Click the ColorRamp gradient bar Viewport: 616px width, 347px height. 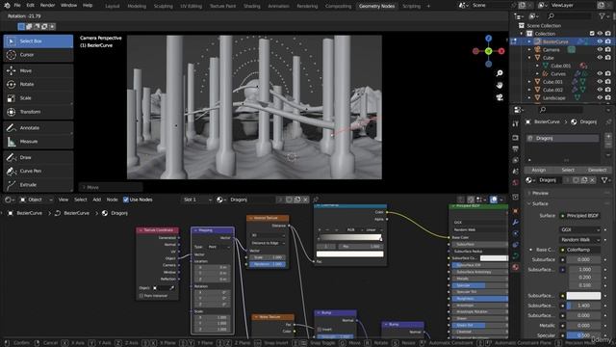(x=350, y=238)
